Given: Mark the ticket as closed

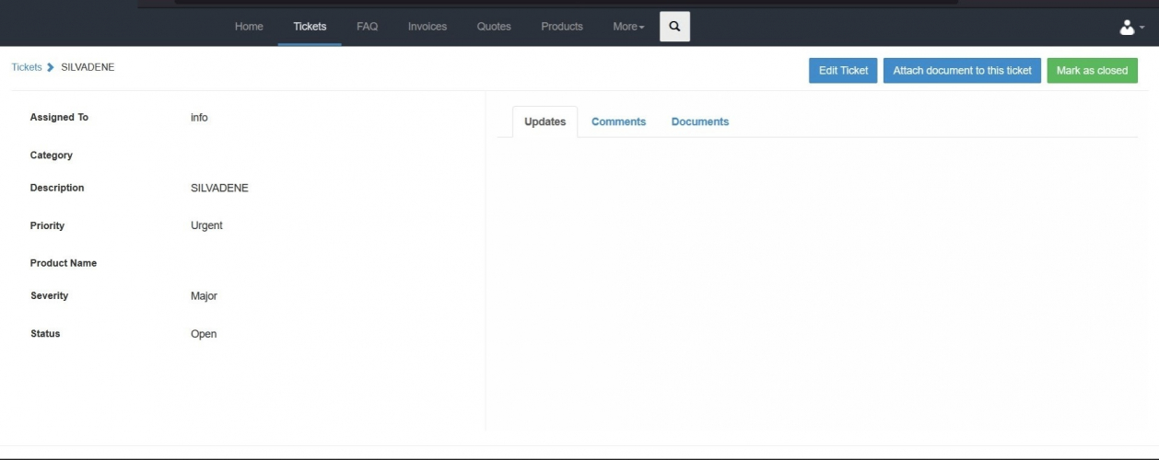Looking at the screenshot, I should point(1092,71).
